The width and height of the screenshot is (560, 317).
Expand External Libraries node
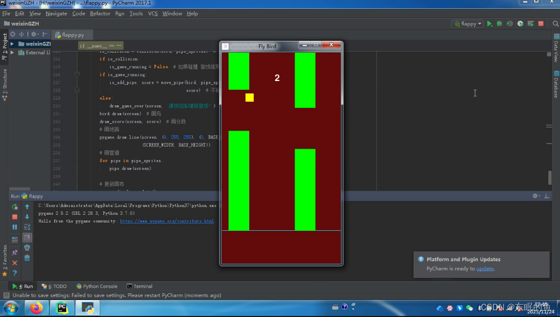pos(12,53)
